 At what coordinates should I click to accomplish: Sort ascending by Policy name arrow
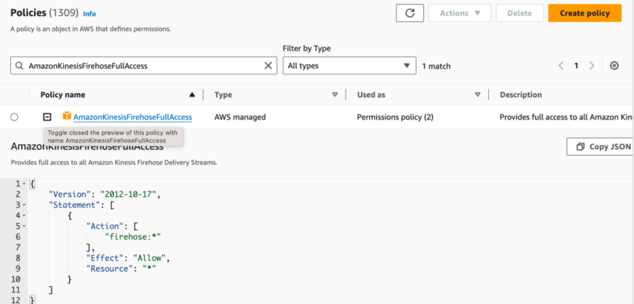click(192, 95)
